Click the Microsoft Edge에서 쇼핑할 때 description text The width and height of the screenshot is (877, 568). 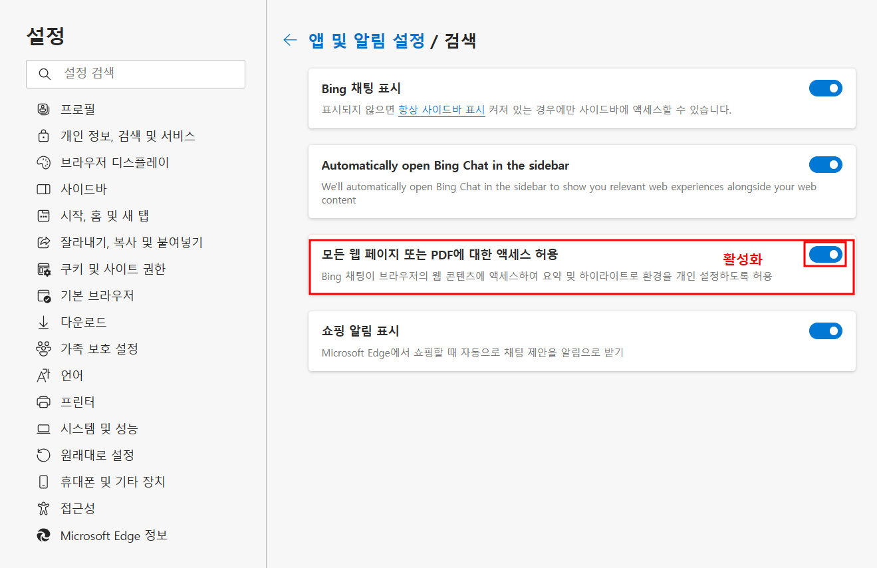click(472, 353)
